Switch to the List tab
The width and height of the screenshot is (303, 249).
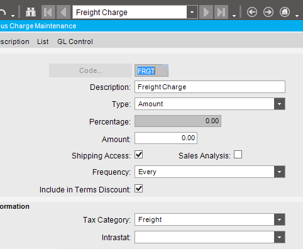[43, 41]
